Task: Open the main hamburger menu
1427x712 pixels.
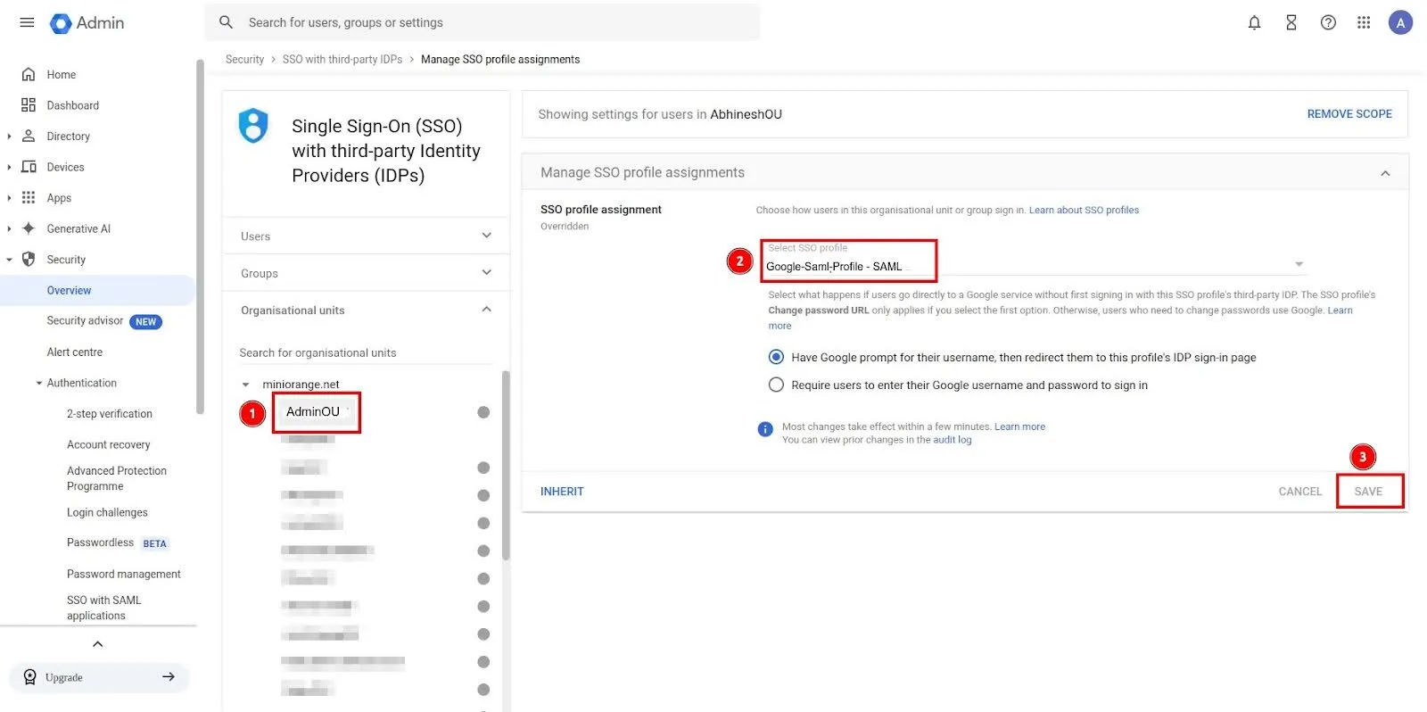Action: [x=27, y=22]
